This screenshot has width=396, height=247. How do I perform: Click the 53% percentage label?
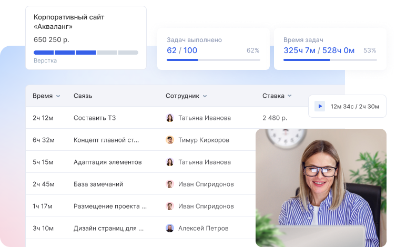pyautogui.click(x=370, y=50)
